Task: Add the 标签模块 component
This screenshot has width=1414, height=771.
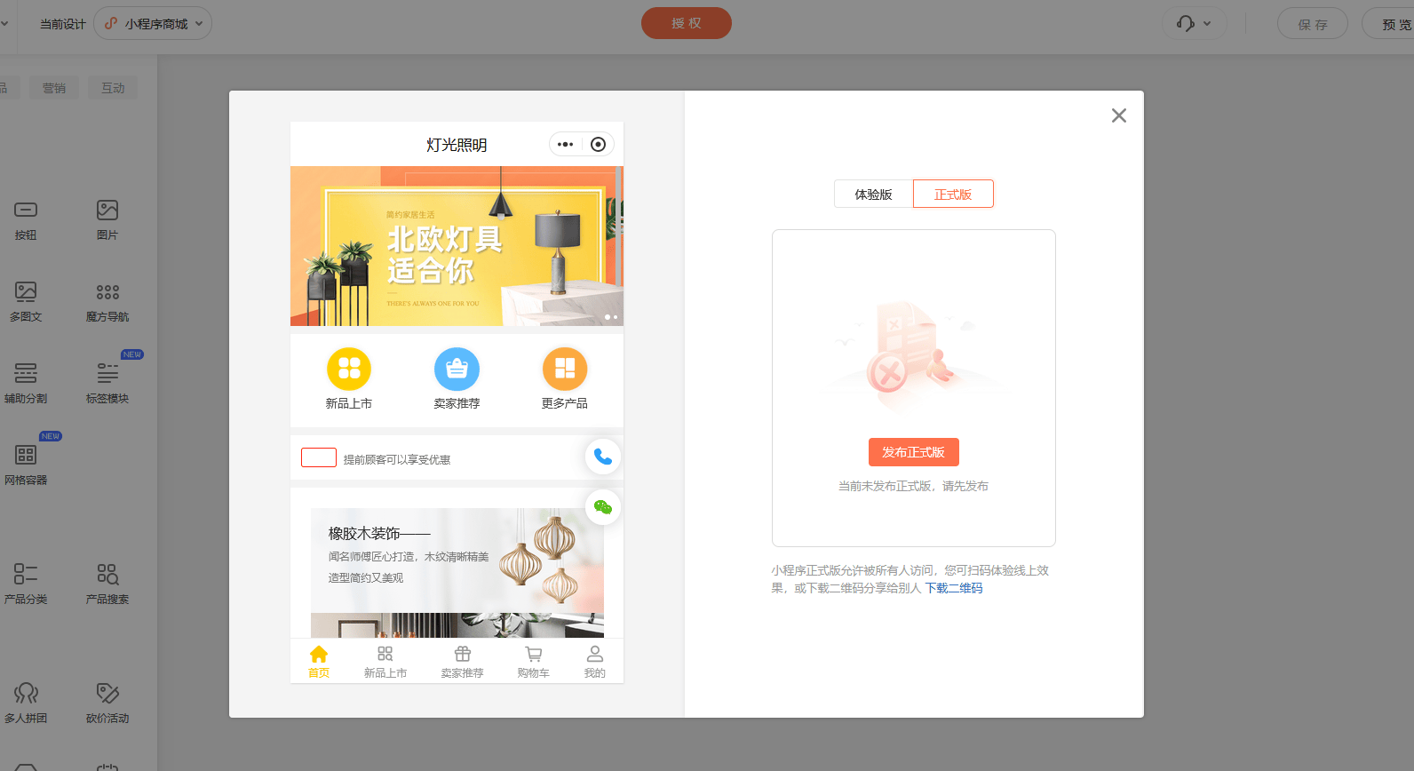Action: (x=107, y=383)
